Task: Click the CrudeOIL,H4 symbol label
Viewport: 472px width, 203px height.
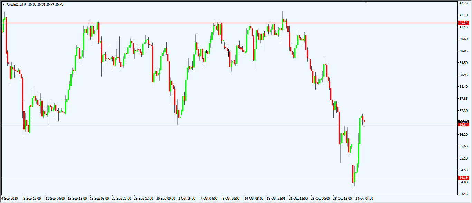Action: point(17,4)
